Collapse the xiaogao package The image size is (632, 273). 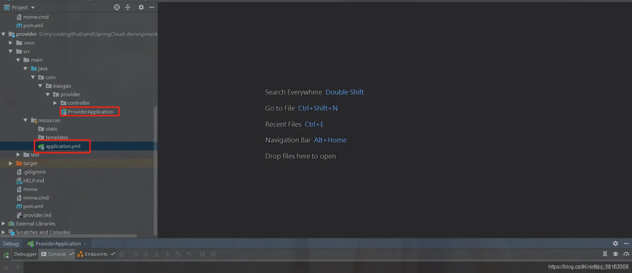(40, 86)
